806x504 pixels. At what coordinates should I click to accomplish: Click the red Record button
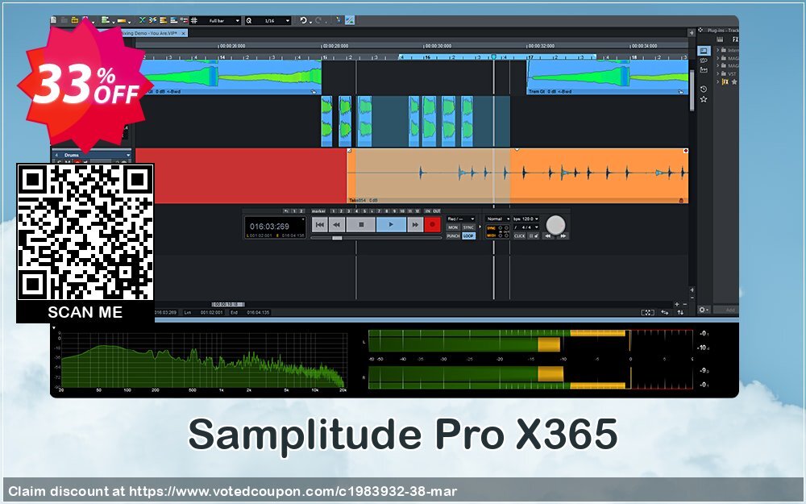click(433, 225)
